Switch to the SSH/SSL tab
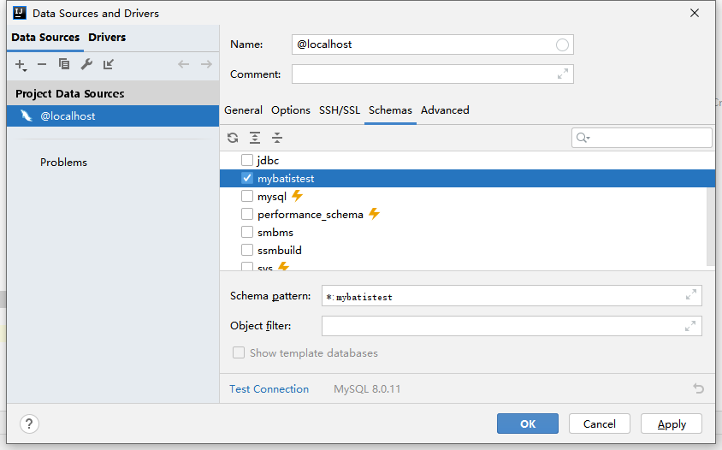 pos(340,110)
